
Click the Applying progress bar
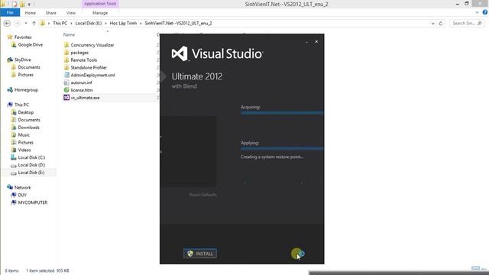(x=282, y=149)
